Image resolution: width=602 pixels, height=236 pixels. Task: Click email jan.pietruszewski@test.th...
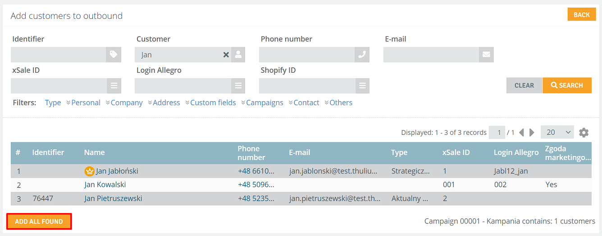334,198
